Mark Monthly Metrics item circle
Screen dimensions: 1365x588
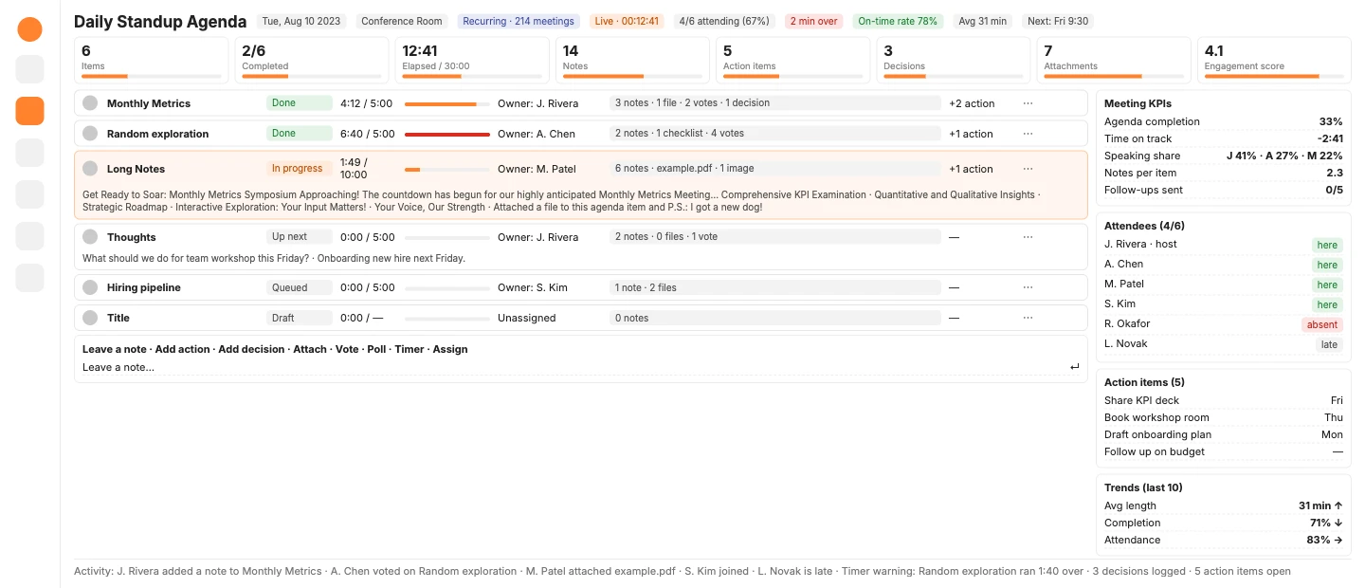coord(90,103)
